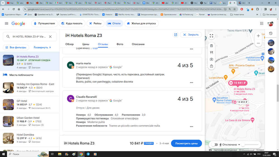
Task: Switch to the Фото tab
Action: pyautogui.click(x=120, y=44)
